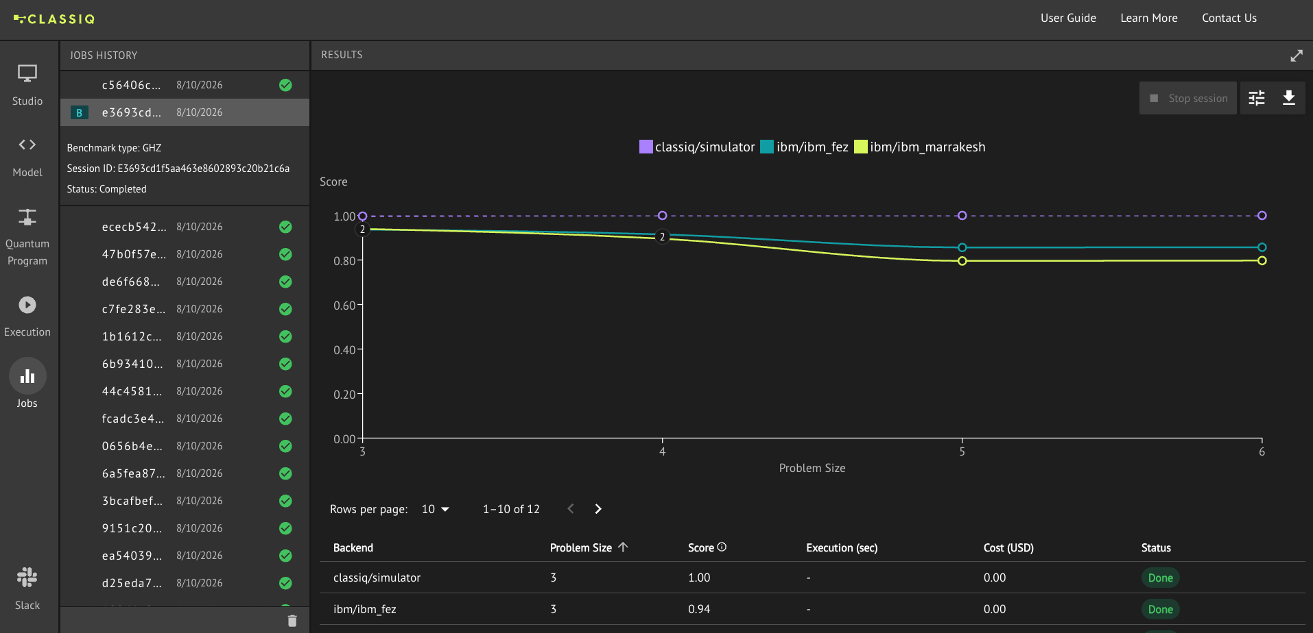Select job e3693cd in jobs history
Screen dimensions: 1313x633
tap(185, 112)
